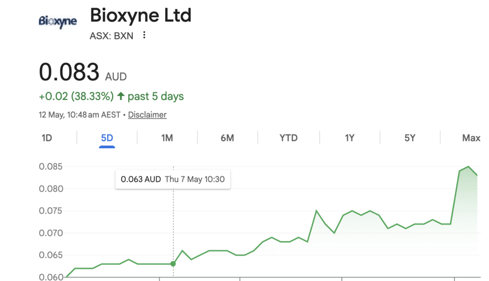Image resolution: width=489 pixels, height=281 pixels.
Task: Switch to the 5Y chart range
Action: 410,138
